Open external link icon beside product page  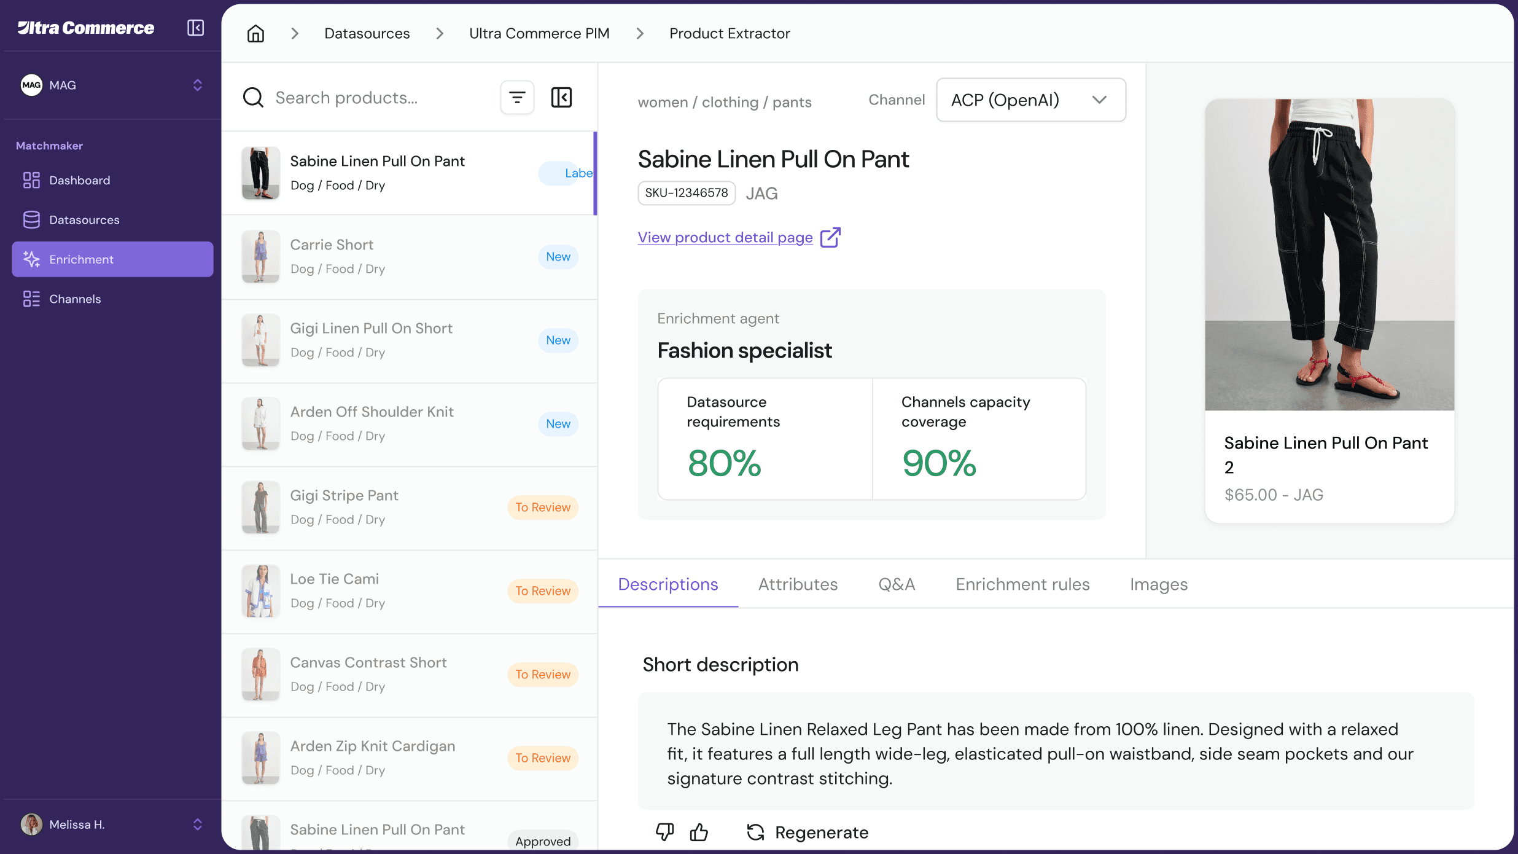(830, 237)
